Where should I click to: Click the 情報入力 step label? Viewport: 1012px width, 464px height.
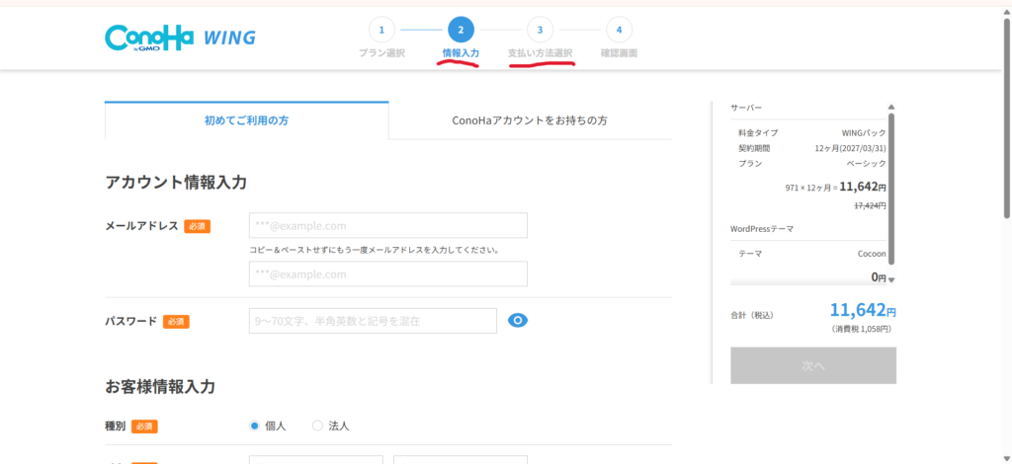(x=461, y=53)
